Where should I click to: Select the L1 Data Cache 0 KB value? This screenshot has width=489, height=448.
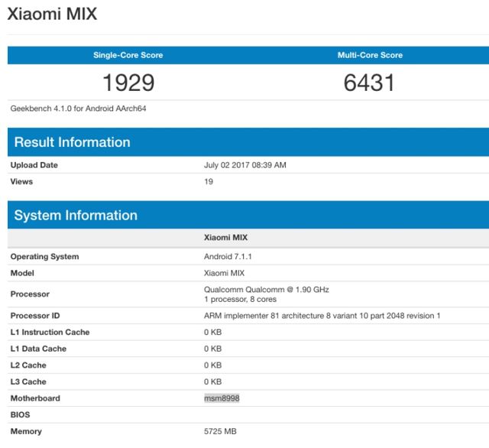(212, 349)
